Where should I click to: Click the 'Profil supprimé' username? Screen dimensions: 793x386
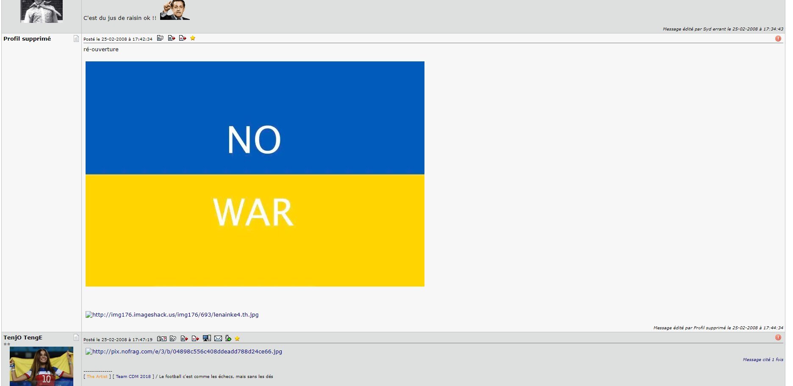pos(27,39)
